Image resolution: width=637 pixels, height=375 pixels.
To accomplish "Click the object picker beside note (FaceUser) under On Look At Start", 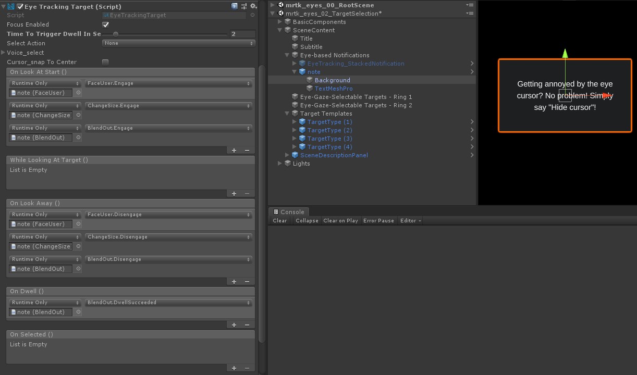I will pos(78,93).
